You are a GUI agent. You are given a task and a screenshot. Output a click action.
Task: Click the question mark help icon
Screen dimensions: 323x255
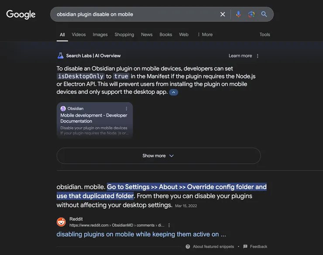coord(188,247)
